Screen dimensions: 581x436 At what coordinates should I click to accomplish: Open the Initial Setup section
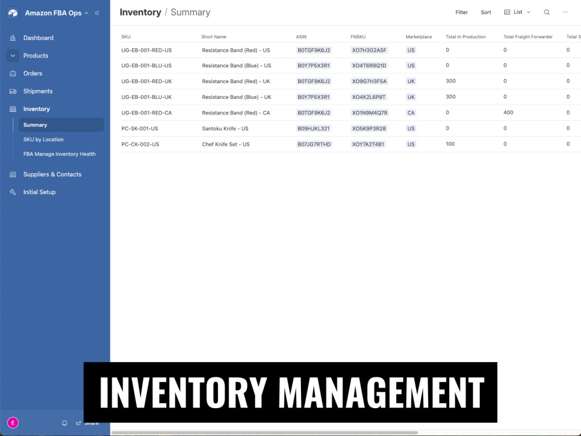[39, 192]
